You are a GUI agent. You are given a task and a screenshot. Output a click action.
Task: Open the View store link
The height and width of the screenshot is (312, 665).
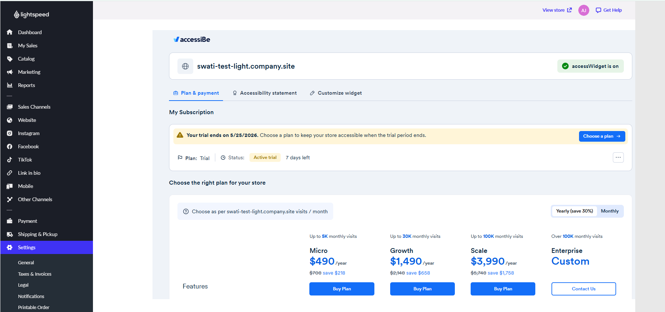coord(557,10)
